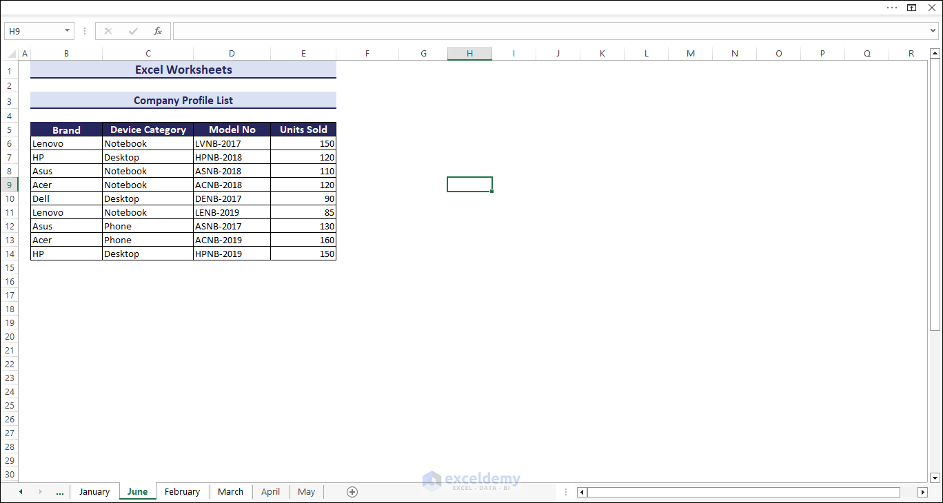
Task: Click into the formula bar input
Action: pos(550,31)
